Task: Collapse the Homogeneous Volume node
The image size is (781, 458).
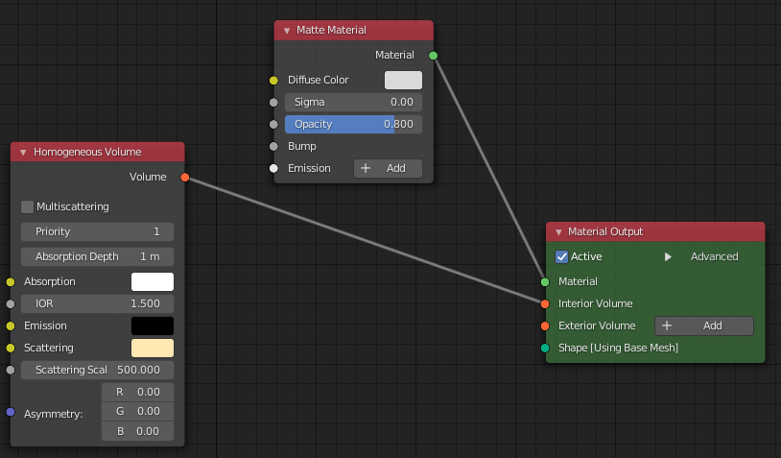Action: tap(23, 152)
